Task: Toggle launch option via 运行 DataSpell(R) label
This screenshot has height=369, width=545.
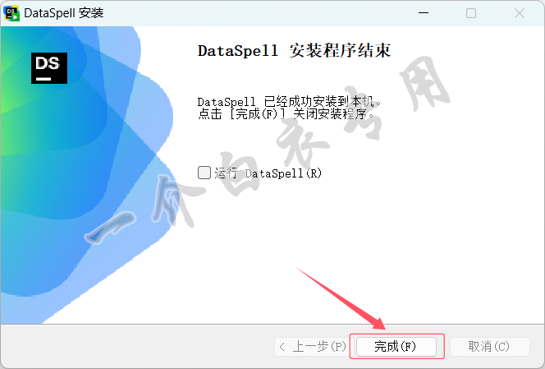Action: (x=268, y=173)
